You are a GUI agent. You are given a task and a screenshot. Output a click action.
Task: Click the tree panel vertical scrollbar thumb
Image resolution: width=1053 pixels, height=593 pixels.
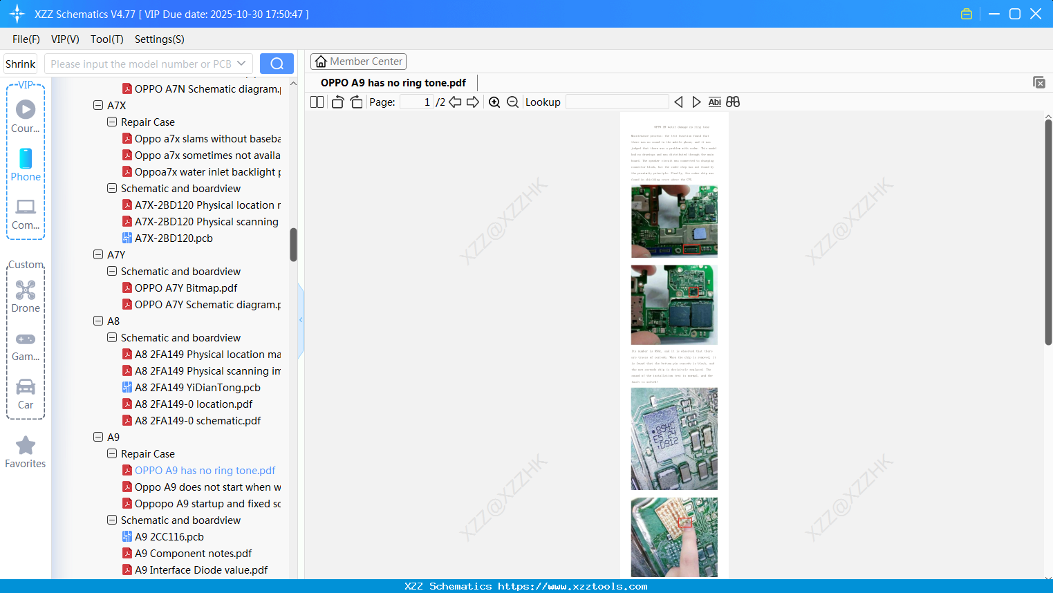[293, 245]
